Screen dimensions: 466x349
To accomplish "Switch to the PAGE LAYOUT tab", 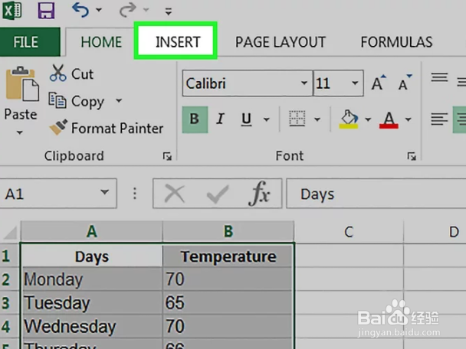I will [x=280, y=42].
